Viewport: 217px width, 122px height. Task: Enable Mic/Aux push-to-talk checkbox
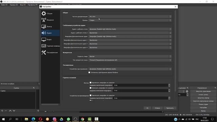tap(91, 88)
